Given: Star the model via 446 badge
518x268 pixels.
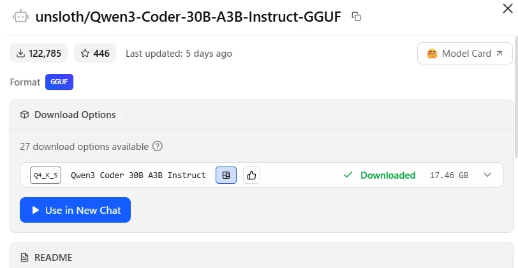Looking at the screenshot, I should [95, 54].
